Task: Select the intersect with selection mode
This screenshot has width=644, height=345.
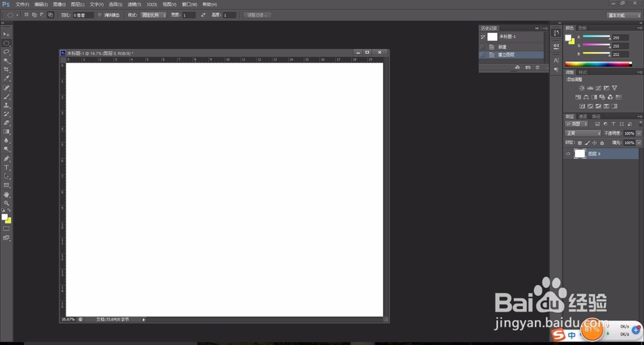Action: [50, 15]
